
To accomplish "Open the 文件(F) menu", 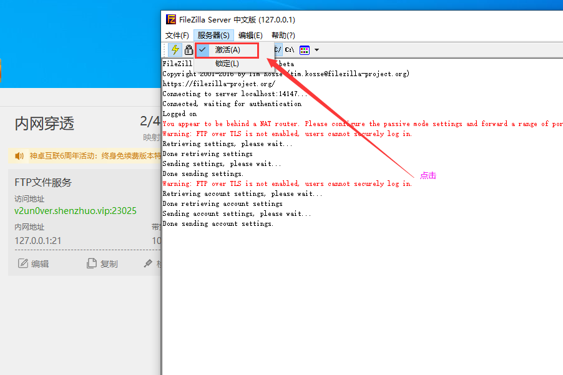I will pos(177,35).
